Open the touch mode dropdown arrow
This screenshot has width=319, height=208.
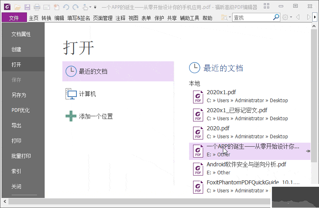(90, 7)
